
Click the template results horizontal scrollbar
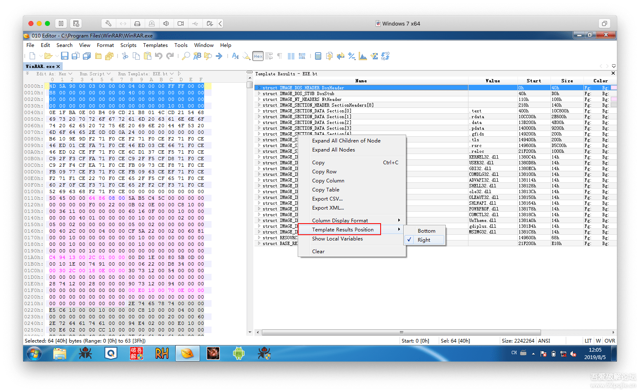tap(401, 332)
